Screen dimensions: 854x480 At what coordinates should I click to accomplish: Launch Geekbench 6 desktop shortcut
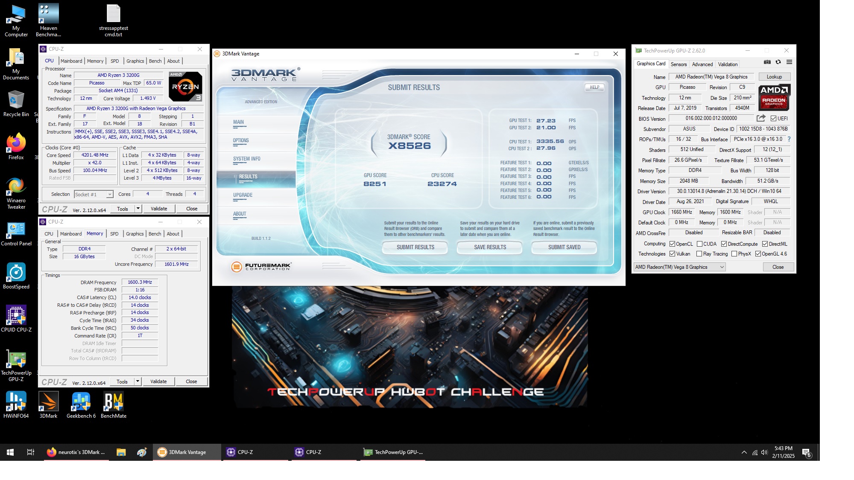tap(81, 405)
